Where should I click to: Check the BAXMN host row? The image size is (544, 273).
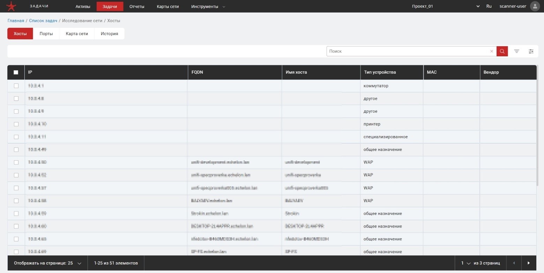(x=16, y=201)
